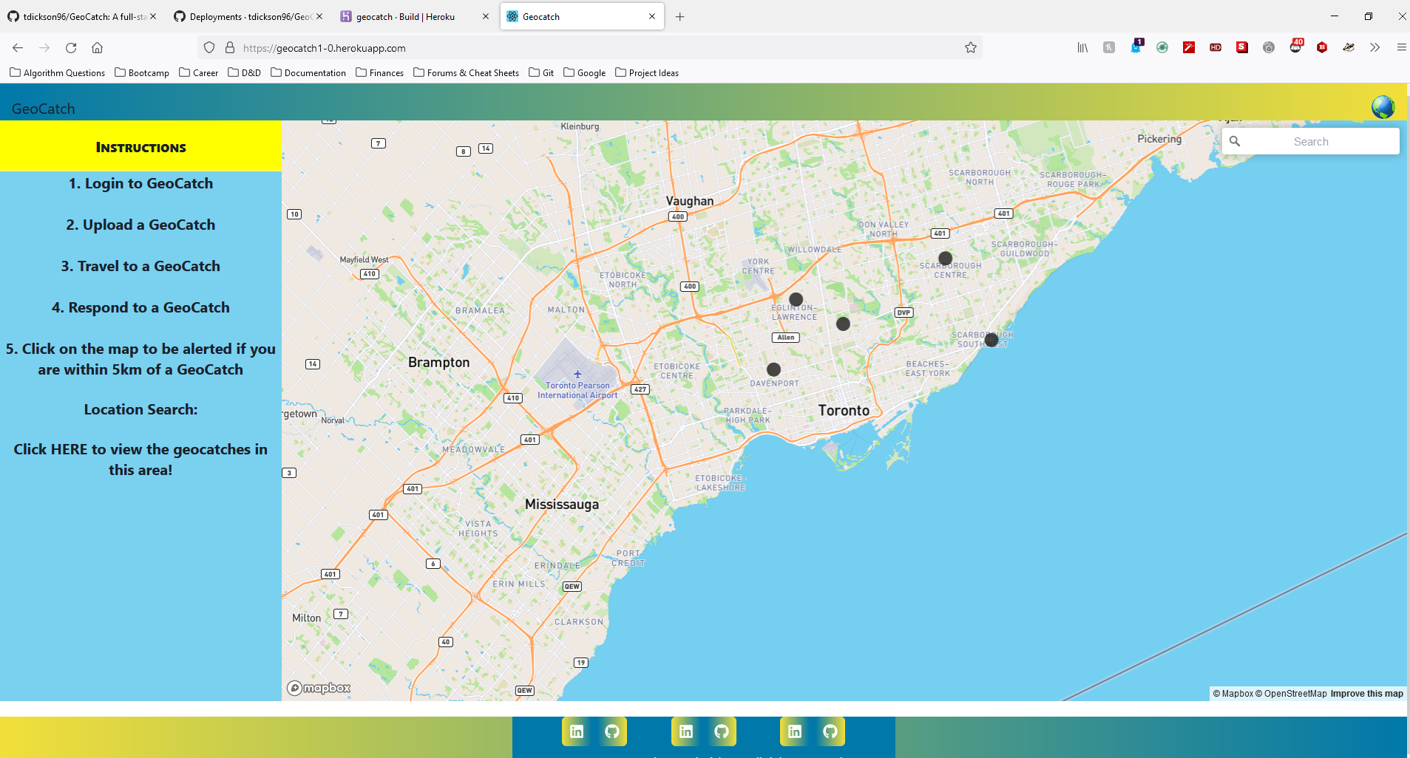Click the red S extension icon

point(1242,47)
